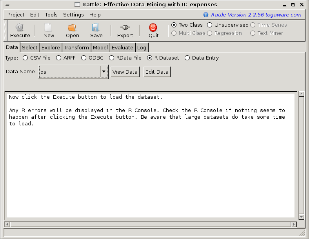Create a new project with New icon

tap(48, 27)
